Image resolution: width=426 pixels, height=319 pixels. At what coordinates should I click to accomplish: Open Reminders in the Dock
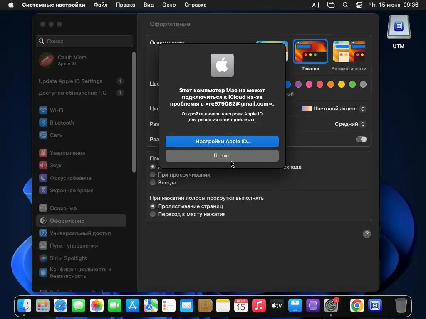(x=168, y=306)
